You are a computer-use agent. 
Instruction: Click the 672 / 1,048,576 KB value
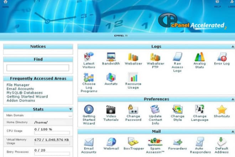[52, 140]
